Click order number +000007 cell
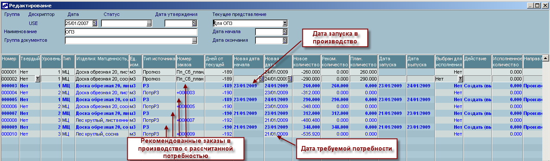The height and width of the screenshot is (161, 550). point(190,120)
